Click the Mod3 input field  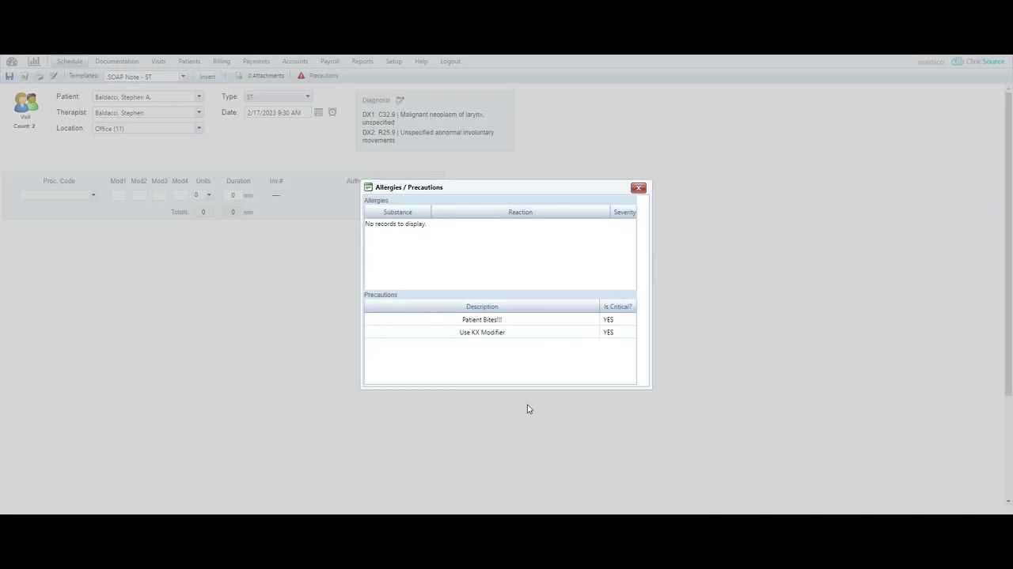click(159, 195)
